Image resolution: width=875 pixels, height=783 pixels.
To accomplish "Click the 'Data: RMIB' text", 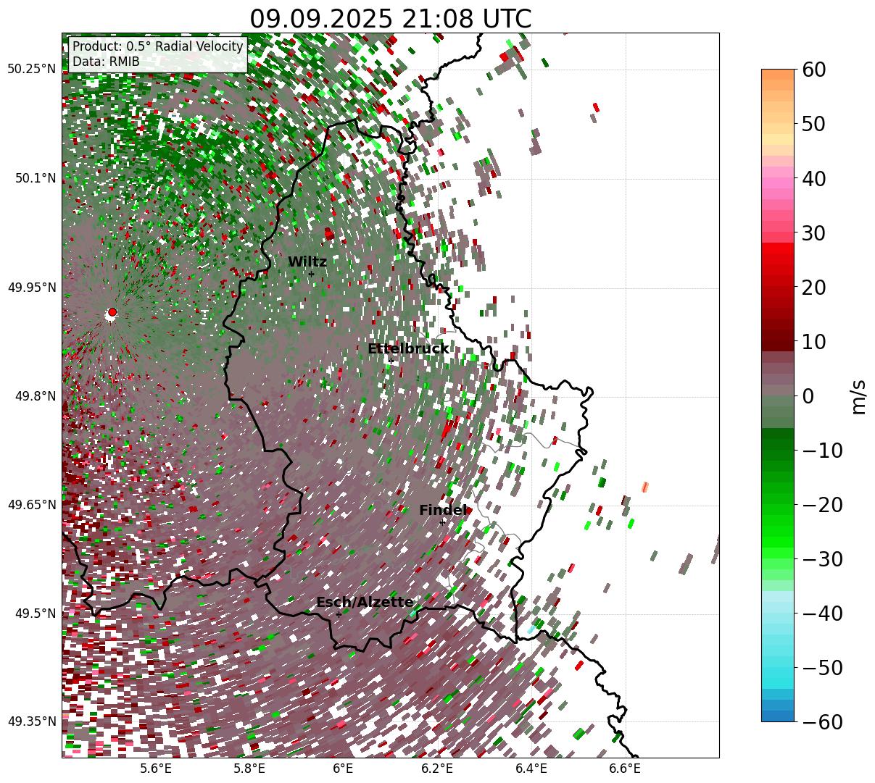I will coord(106,62).
